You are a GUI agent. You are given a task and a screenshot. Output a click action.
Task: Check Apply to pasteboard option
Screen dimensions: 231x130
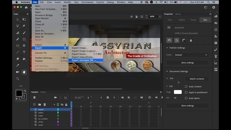186,92
